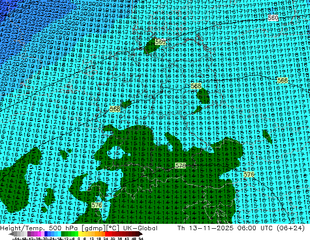
Task: Click the '54' legend value at scale end
Action: [x=141, y=239]
